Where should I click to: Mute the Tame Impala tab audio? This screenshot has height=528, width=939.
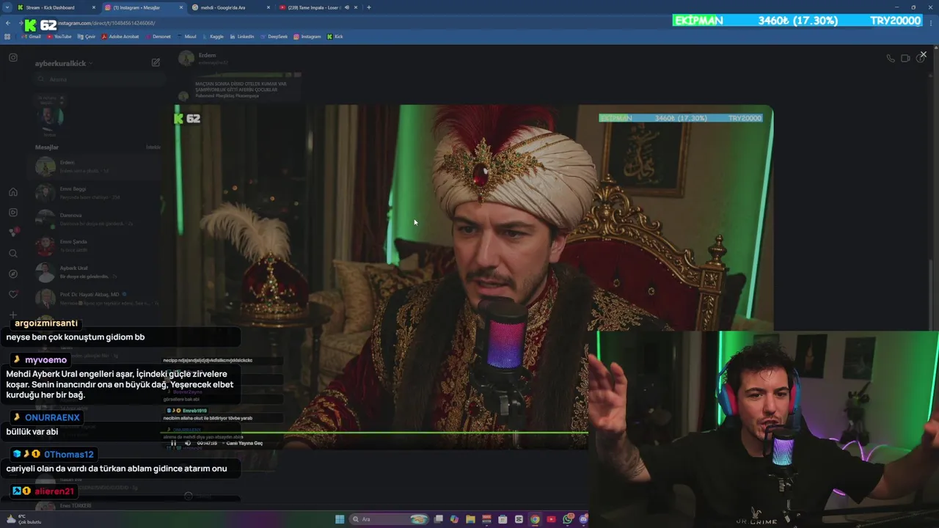(346, 7)
